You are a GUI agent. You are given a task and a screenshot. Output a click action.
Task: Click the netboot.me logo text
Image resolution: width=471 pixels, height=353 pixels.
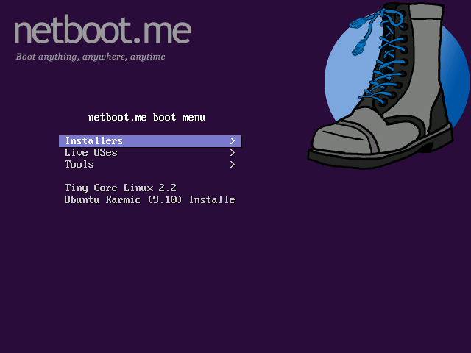coord(102,31)
